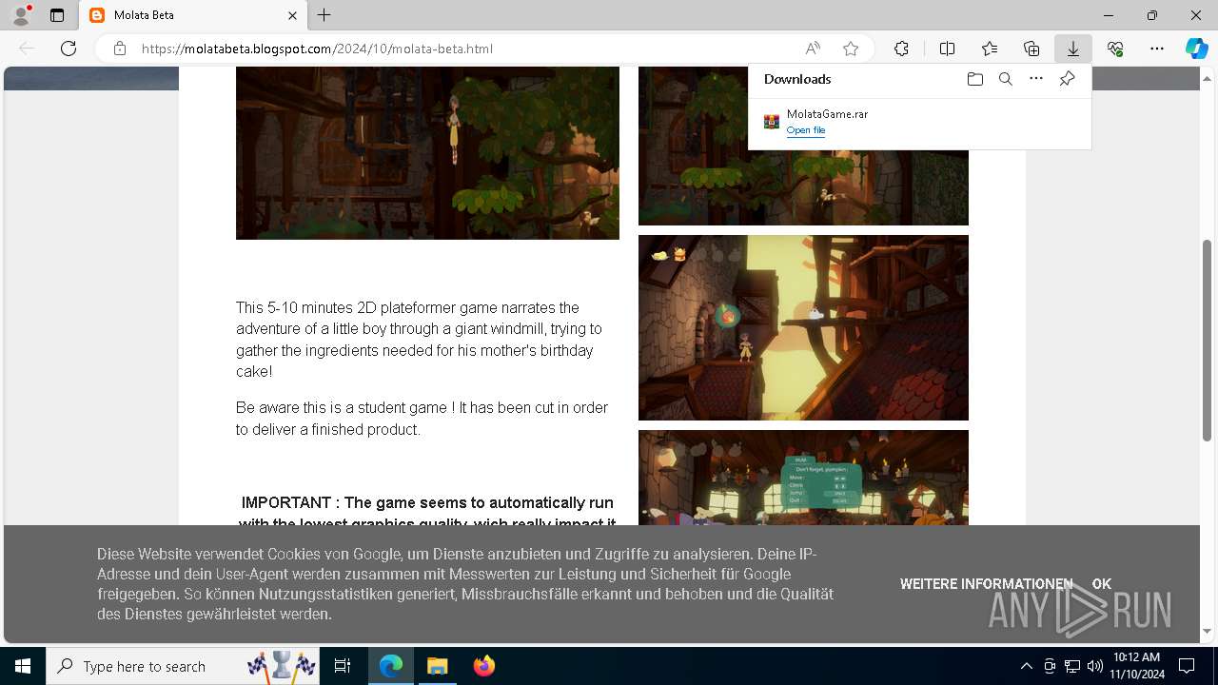Show hidden tray icons chevron

(x=1026, y=666)
